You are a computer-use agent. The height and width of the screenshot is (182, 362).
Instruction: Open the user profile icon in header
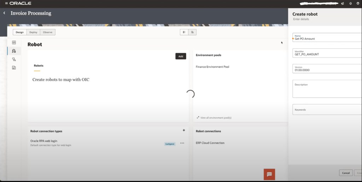pos(358,4)
